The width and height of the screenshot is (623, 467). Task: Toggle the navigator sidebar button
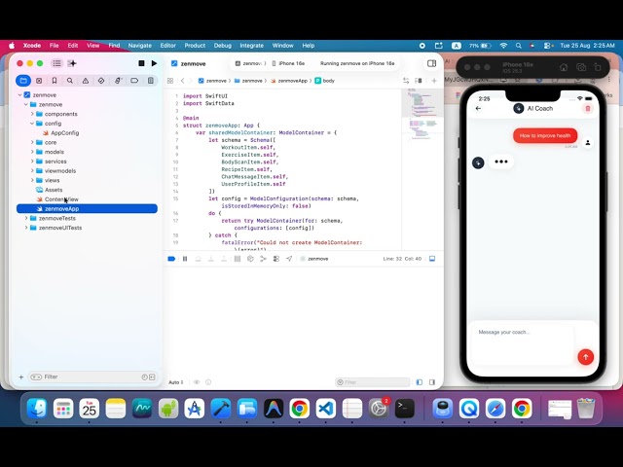pos(56,63)
